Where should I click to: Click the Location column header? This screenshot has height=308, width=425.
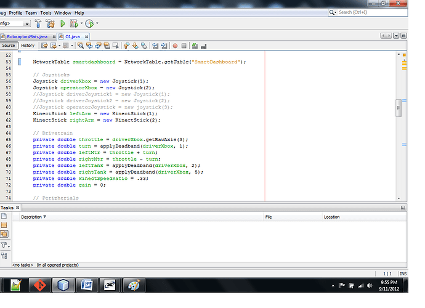[x=364, y=217]
